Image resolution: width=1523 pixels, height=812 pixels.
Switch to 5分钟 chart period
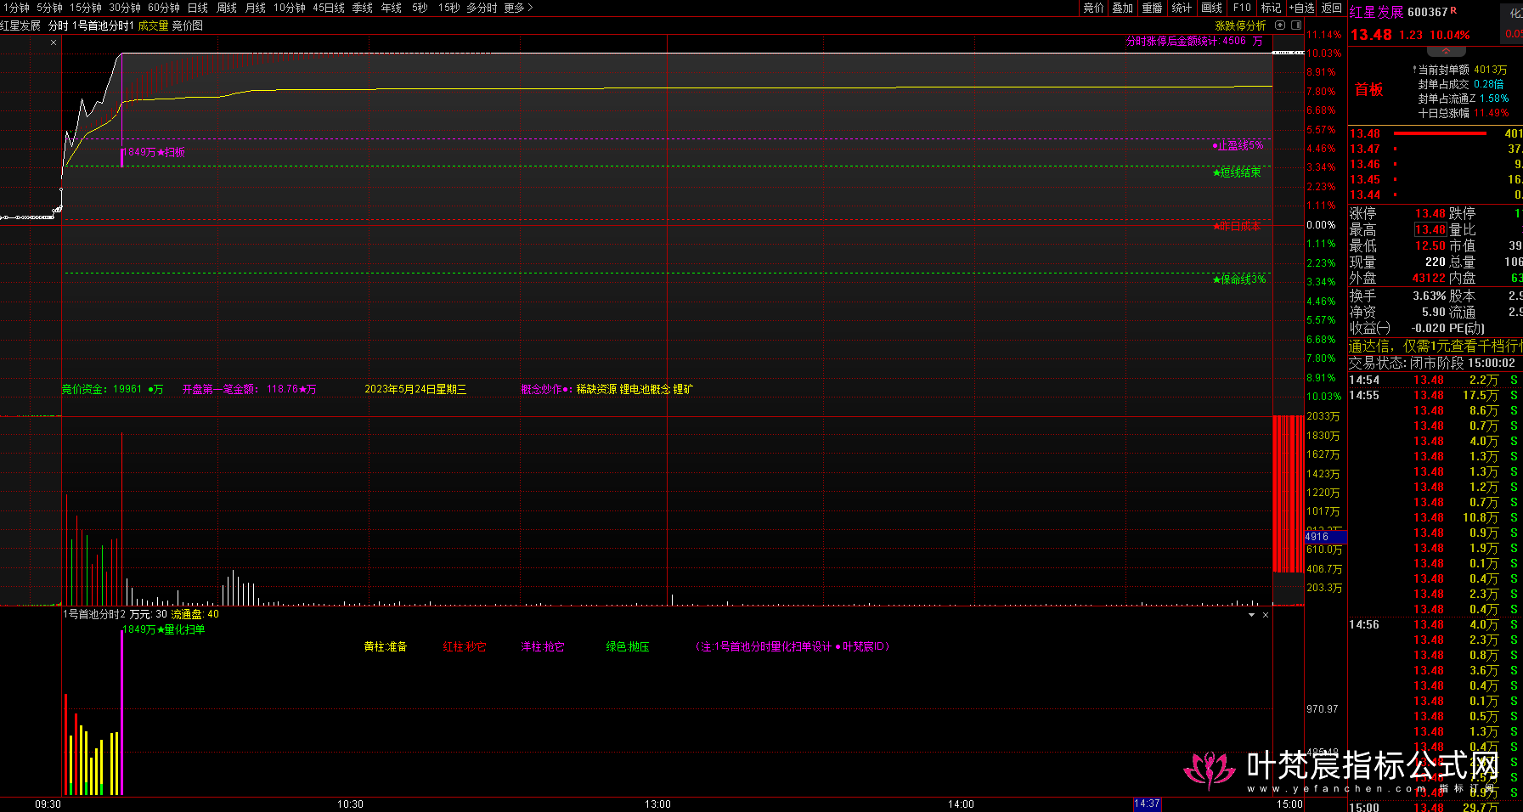[50, 8]
